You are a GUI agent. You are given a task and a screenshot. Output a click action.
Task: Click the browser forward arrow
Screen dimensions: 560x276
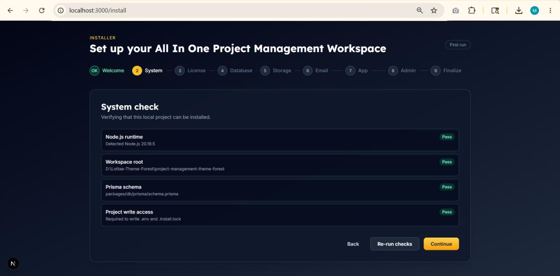(x=26, y=10)
